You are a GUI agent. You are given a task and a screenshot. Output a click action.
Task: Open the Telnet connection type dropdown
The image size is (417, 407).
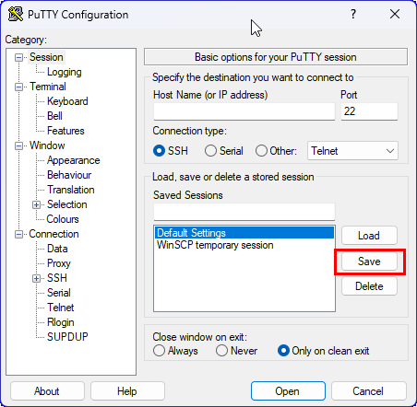point(352,151)
